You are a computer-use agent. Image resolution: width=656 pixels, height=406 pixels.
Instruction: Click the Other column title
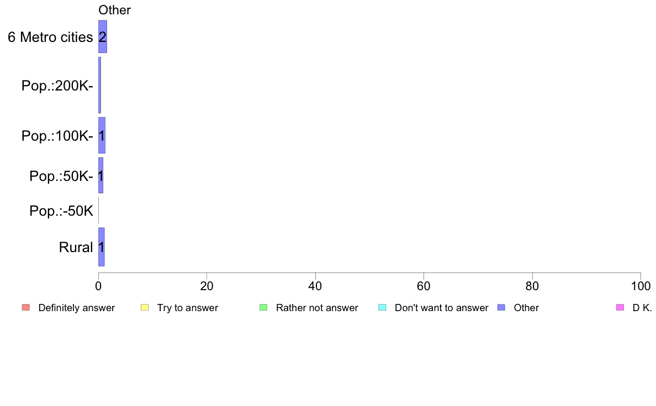point(114,10)
